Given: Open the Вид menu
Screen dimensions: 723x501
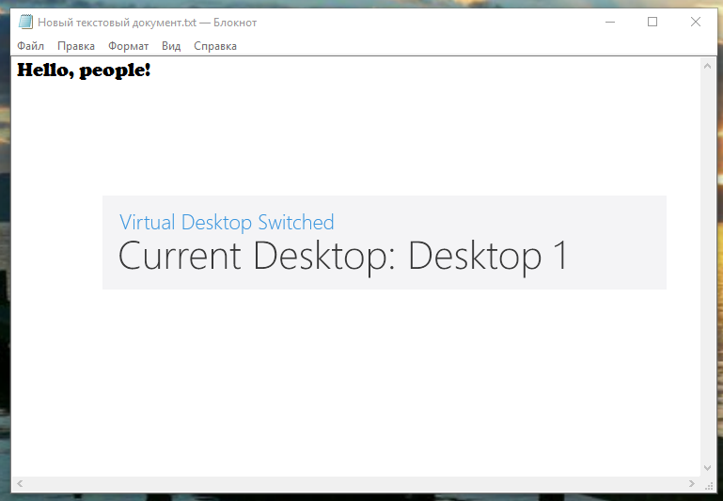Looking at the screenshot, I should [171, 46].
